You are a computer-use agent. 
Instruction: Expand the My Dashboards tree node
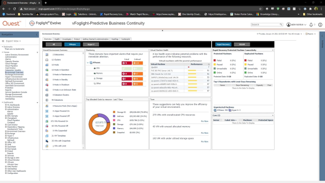6,105
